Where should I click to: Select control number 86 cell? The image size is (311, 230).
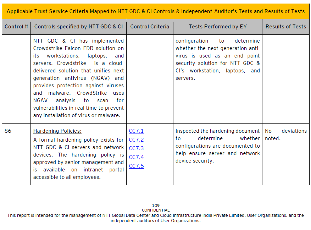coord(8,131)
